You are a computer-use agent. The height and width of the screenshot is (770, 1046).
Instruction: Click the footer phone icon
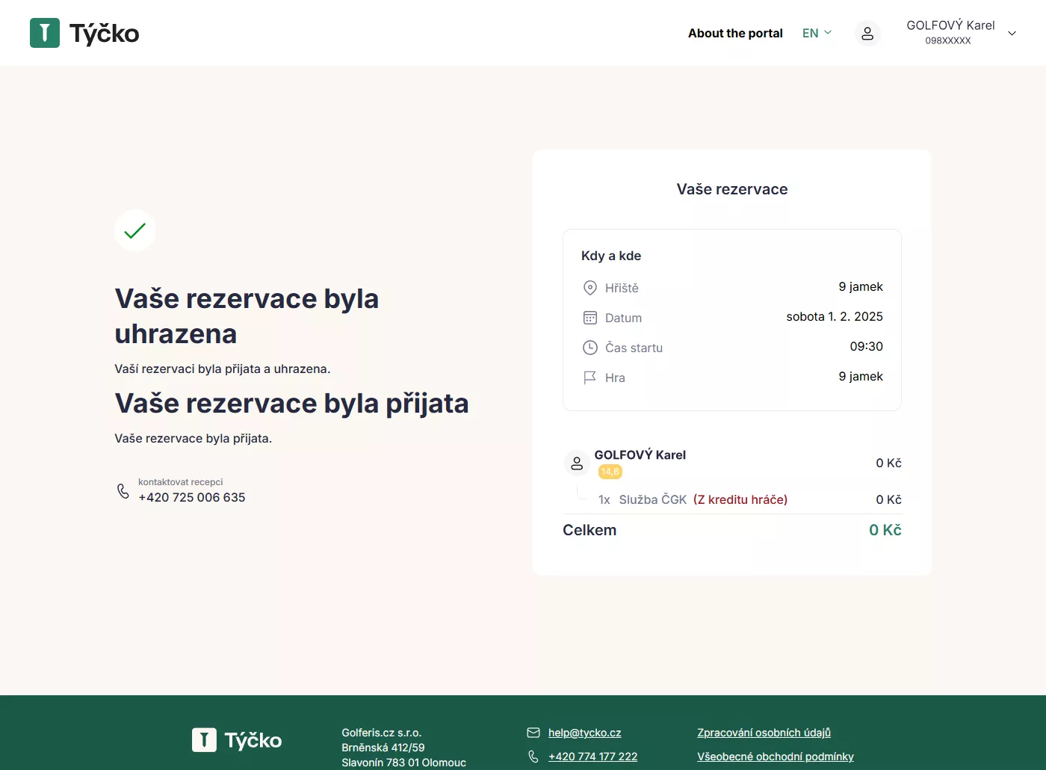pyautogui.click(x=533, y=757)
